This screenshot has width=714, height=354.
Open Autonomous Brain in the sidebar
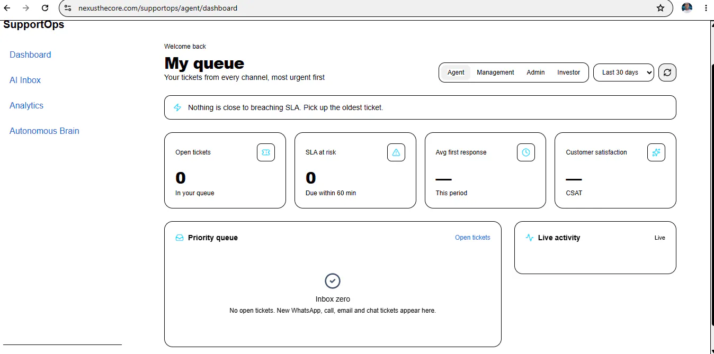point(44,131)
